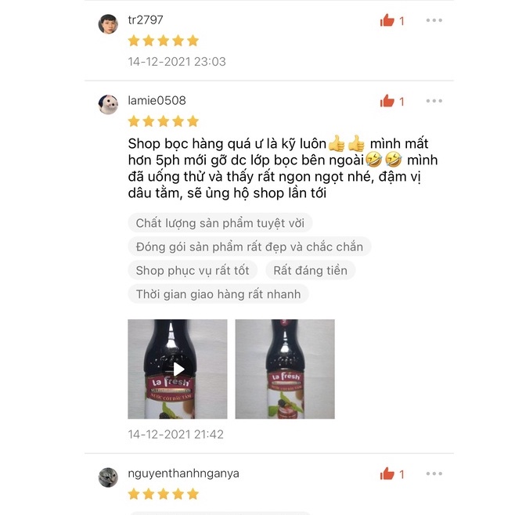The image size is (515, 515).
Task: Click lamie0508's five-star rating
Action: tap(164, 121)
